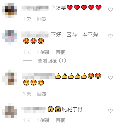
Task: Reply to the 屁屁了得 comment
Action: (x=60, y=120)
